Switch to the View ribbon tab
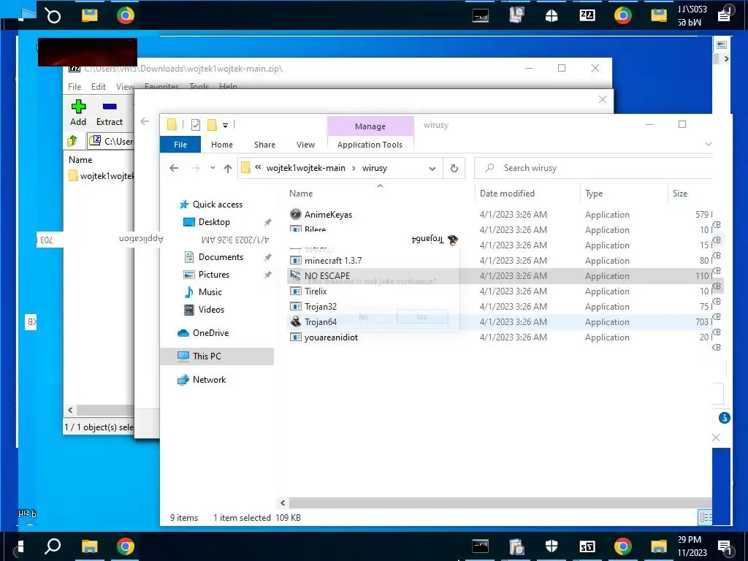Screen dimensions: 748x561 305,145
